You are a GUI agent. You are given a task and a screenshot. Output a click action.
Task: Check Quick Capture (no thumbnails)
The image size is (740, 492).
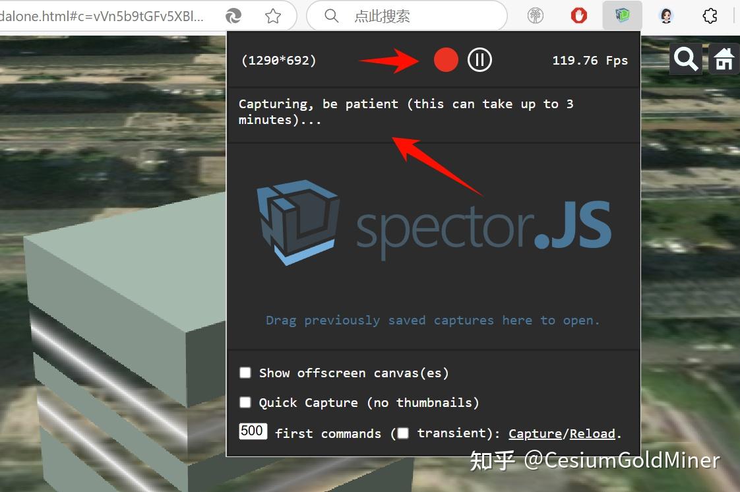(245, 402)
